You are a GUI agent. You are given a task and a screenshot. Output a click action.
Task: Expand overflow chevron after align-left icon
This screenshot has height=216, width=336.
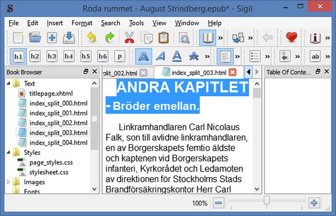click(x=237, y=57)
